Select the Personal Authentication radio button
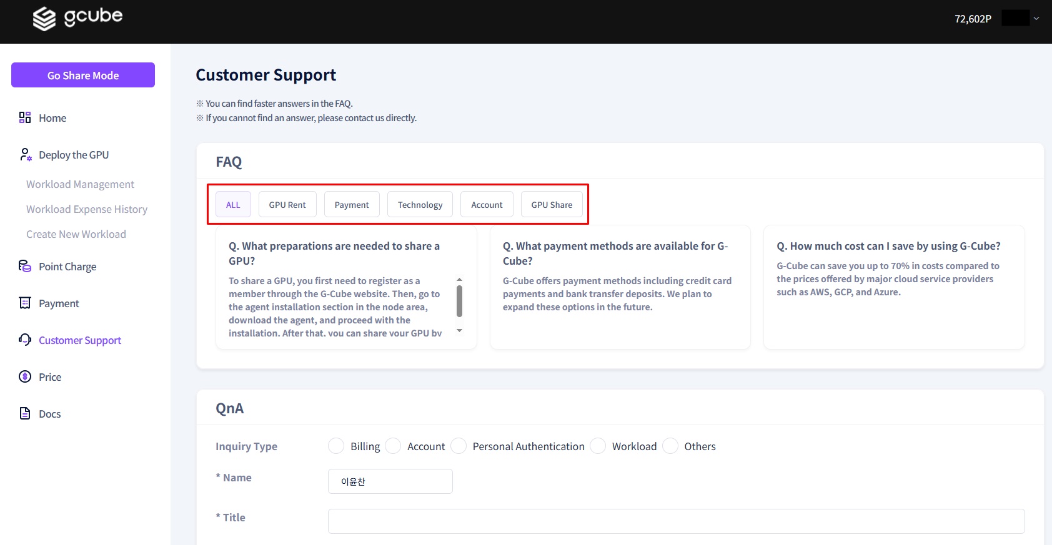 coord(459,446)
